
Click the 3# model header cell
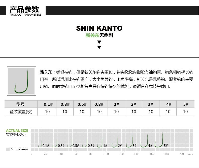coord(151,104)
